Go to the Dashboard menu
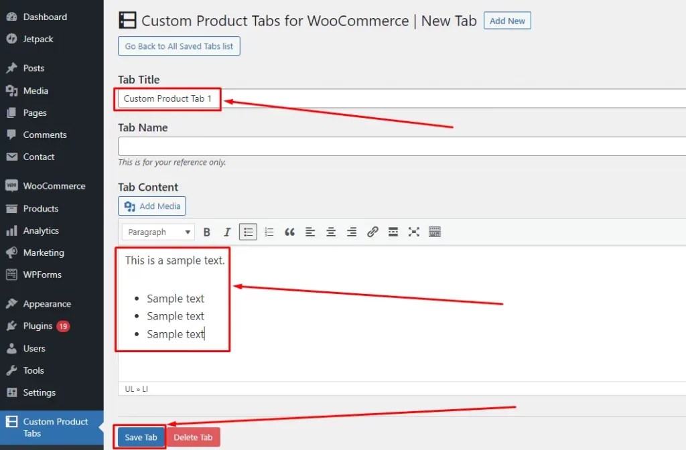Image resolution: width=686 pixels, height=450 pixels. (x=42, y=17)
